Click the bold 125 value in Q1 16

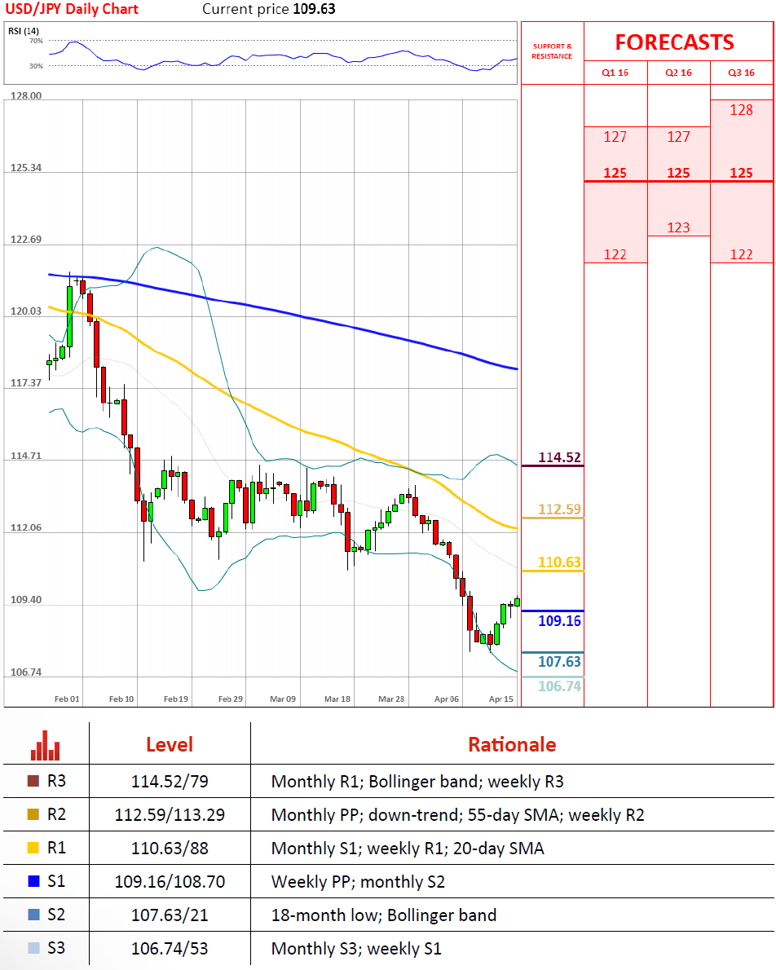(x=615, y=173)
